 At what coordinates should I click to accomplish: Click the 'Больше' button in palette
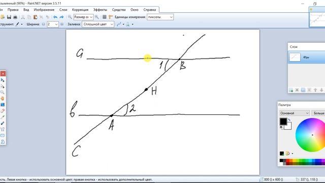(318, 113)
